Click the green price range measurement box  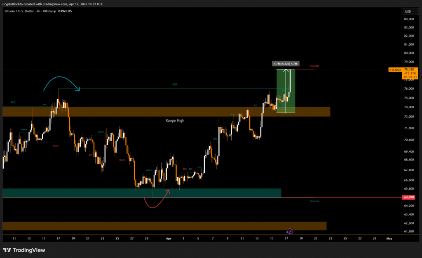[x=280, y=99]
